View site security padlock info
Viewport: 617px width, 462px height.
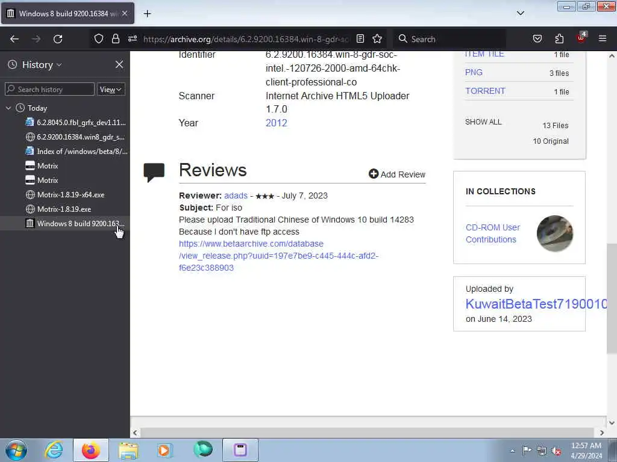click(x=115, y=38)
